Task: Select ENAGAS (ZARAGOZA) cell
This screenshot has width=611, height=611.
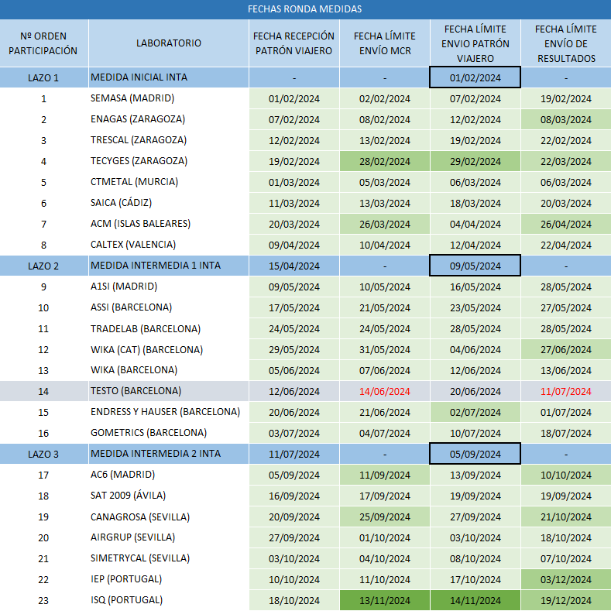Action: [x=169, y=119]
